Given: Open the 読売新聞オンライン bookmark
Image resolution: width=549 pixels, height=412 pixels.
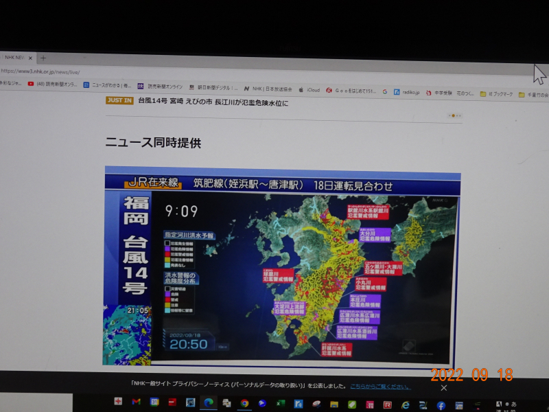Looking at the screenshot, I should pyautogui.click(x=160, y=87).
